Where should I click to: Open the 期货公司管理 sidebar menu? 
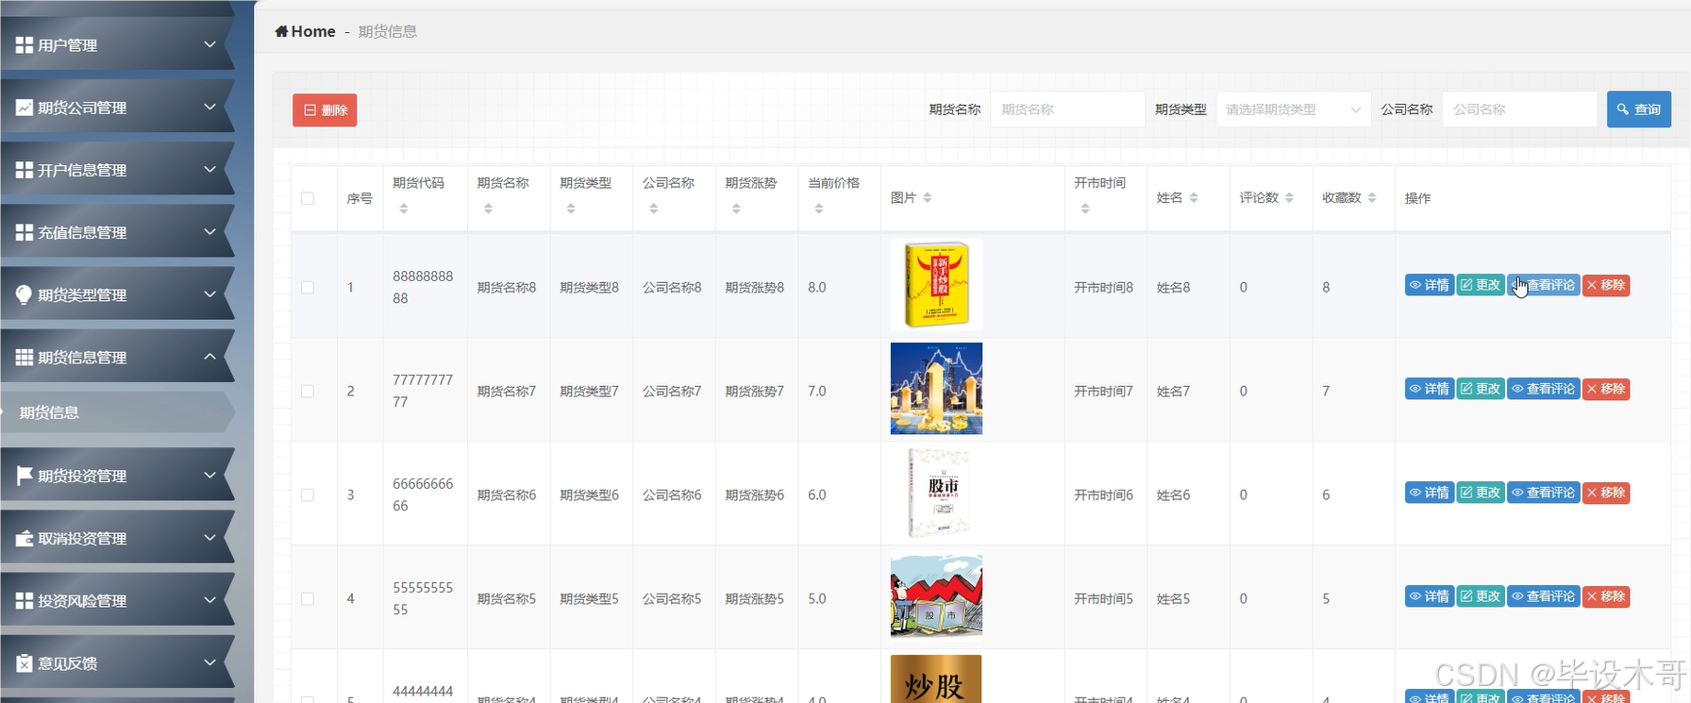coord(117,107)
